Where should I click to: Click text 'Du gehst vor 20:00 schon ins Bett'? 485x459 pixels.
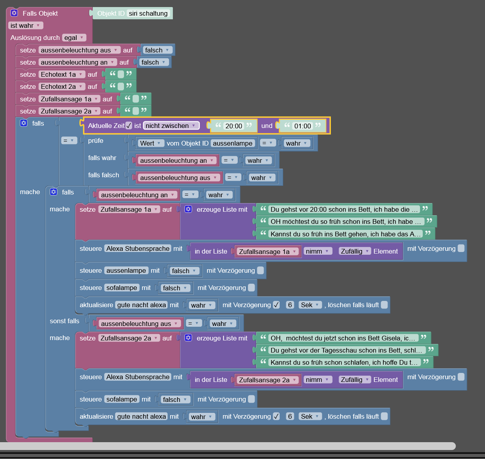344,209
